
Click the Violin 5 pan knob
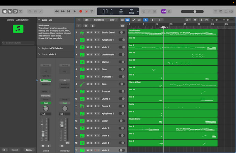(46, 108)
